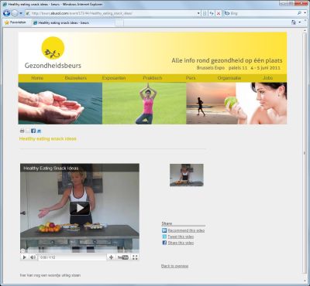Open the Organisatie menu item
This screenshot has height=286, width=310.
(229, 78)
